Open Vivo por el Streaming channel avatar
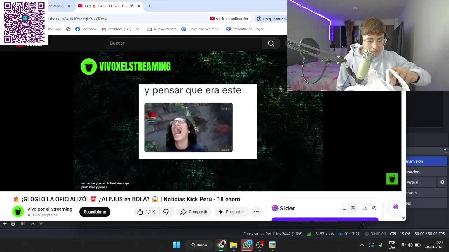449x252 pixels. 18,211
